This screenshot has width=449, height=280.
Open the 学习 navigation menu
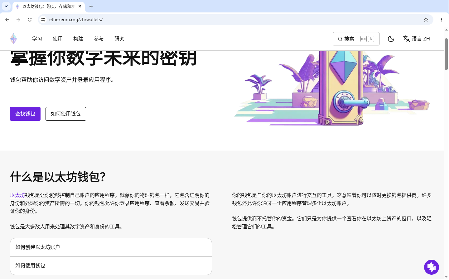point(37,39)
